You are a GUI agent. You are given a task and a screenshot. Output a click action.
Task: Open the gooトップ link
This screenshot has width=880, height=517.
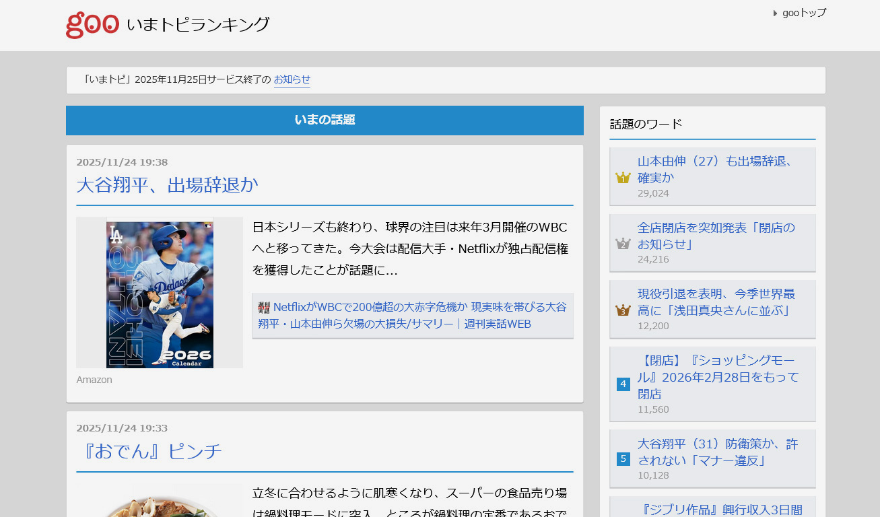804,13
